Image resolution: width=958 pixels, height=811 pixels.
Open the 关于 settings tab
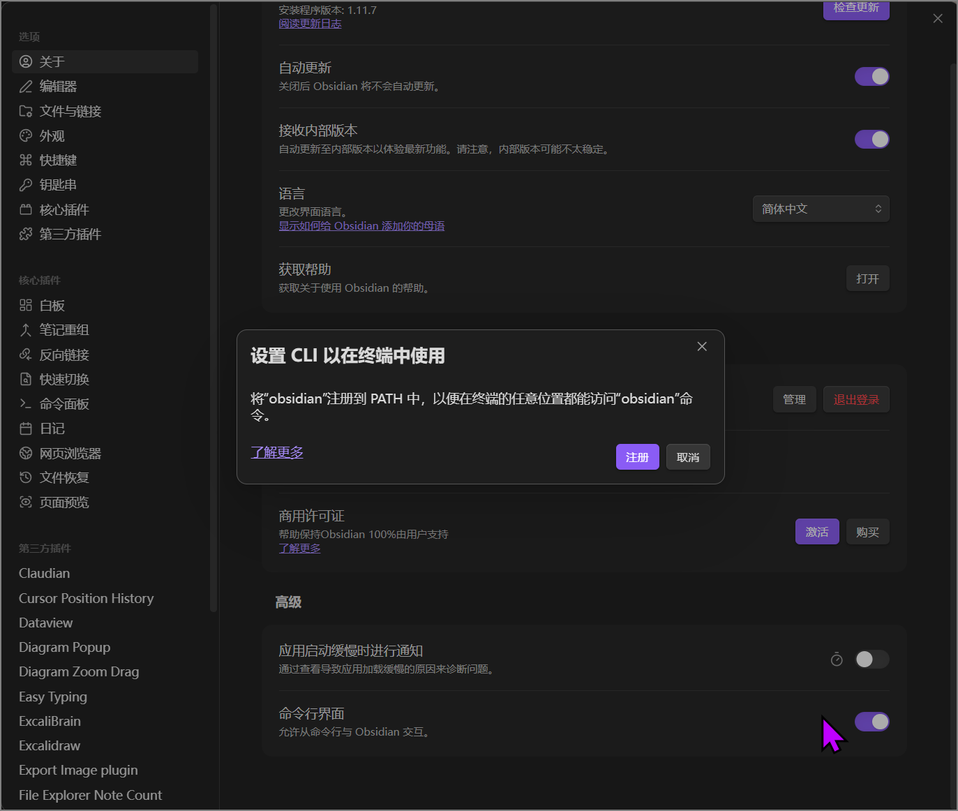105,61
